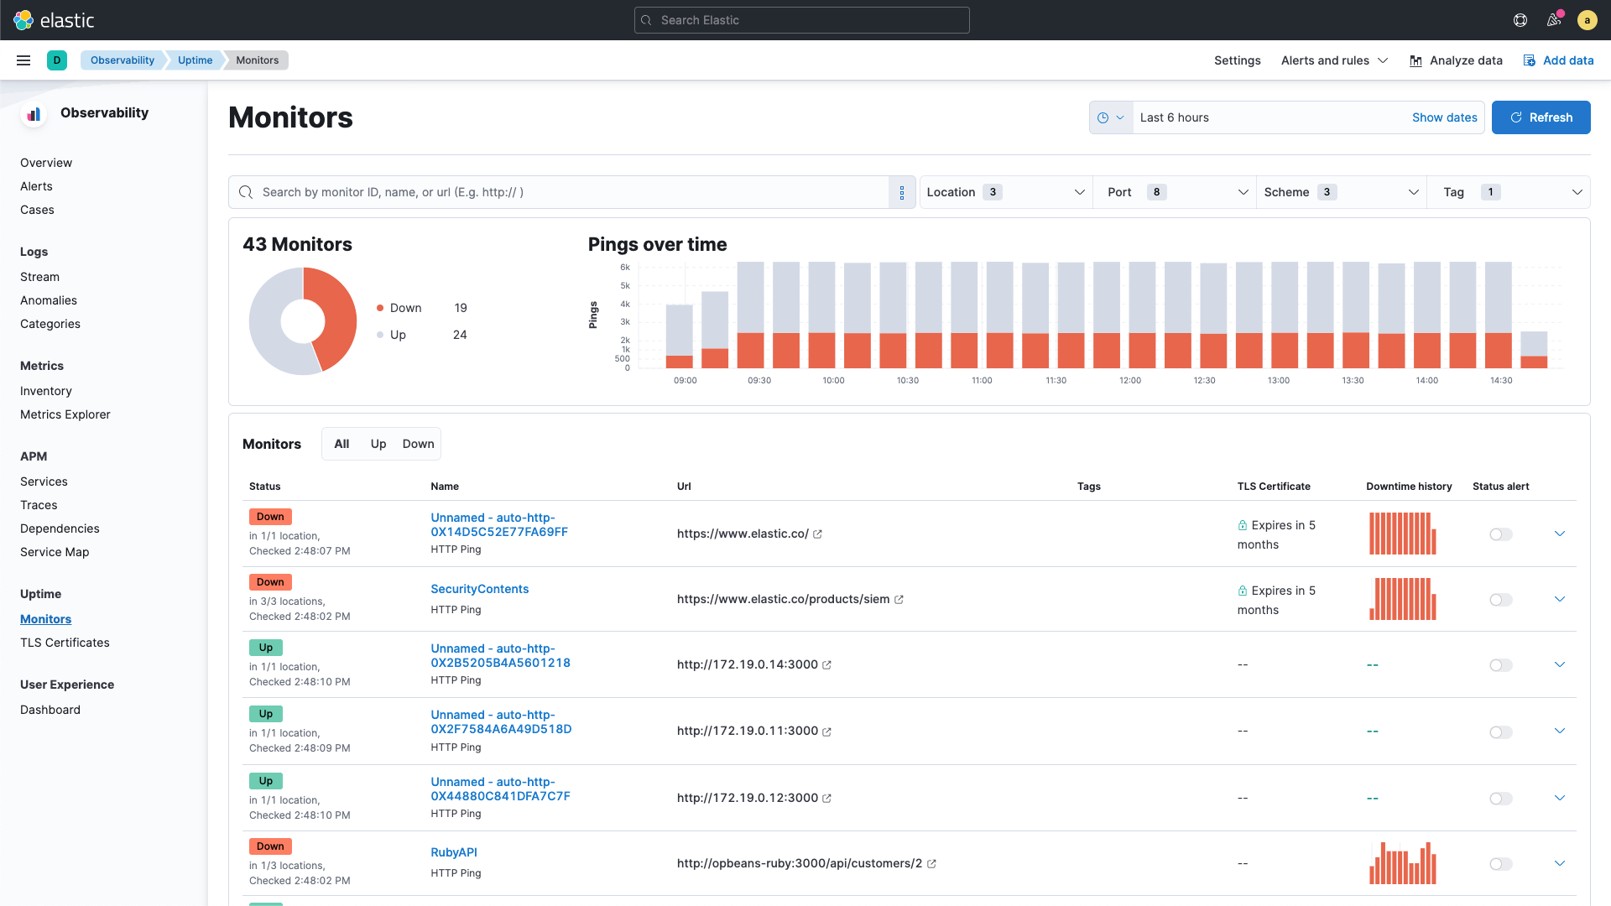The image size is (1611, 906).
Task: Open the Tag filter dropdown
Action: pos(1509,192)
